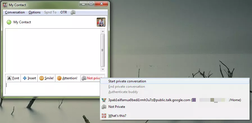Screen dimensions: 252x123
Task: Select the public.talk.google.com account entry
Action: [x=149, y=100]
